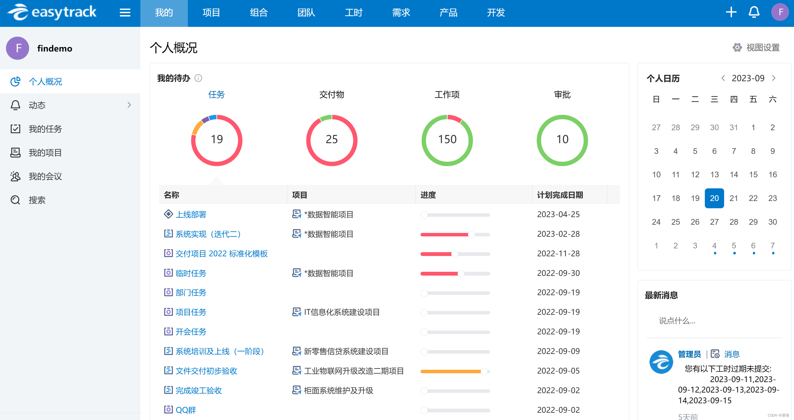Click the project icon beside 工业物联网升级改造二期项目
The width and height of the screenshot is (794, 420).
297,371
